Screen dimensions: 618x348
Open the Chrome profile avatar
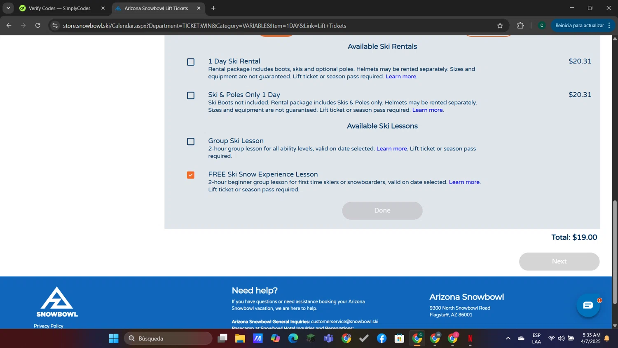click(x=542, y=26)
